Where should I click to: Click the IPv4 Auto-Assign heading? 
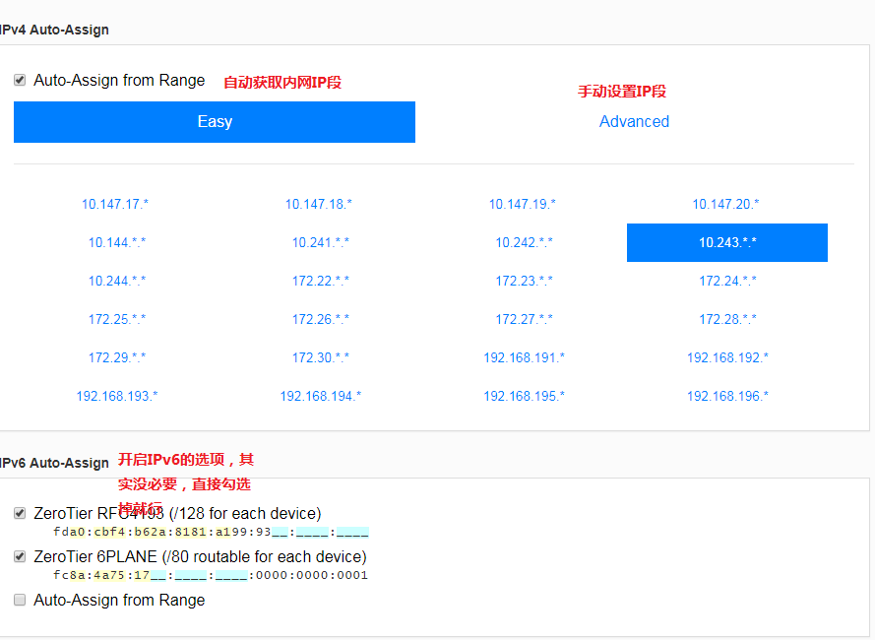(x=54, y=31)
